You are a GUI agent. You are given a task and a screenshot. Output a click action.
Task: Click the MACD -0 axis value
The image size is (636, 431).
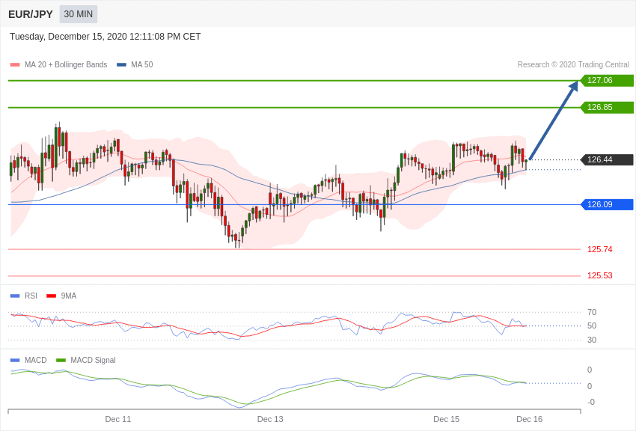(591, 402)
